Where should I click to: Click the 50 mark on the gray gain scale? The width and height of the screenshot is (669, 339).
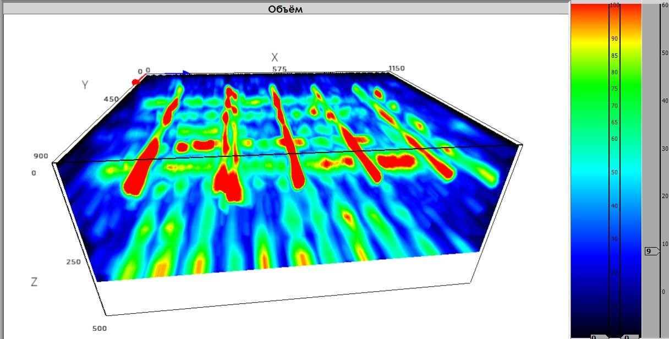(x=665, y=53)
